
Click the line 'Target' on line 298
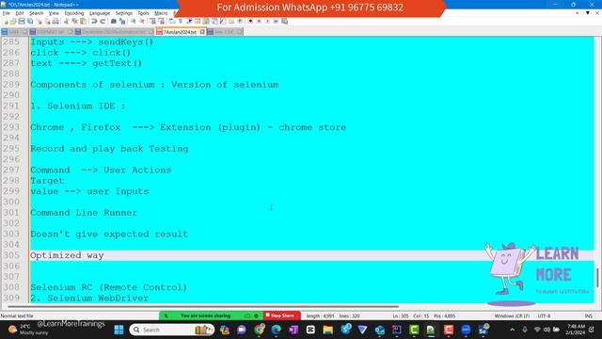pos(47,181)
